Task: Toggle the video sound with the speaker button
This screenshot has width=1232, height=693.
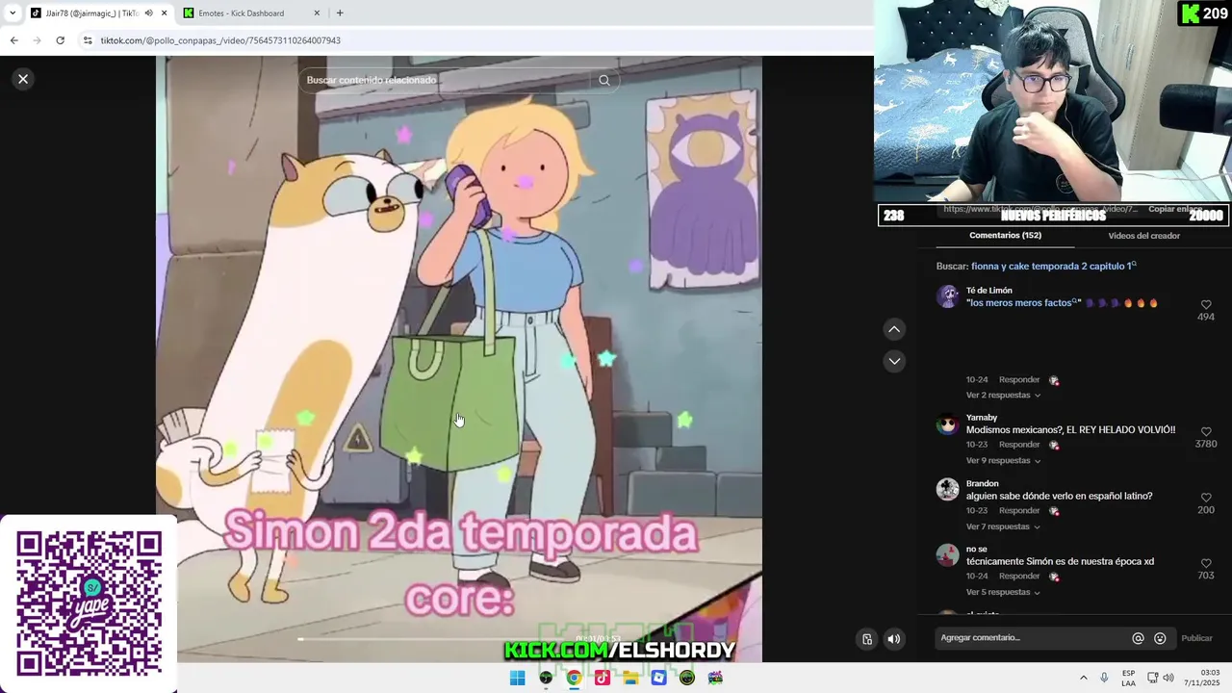Action: (x=894, y=638)
